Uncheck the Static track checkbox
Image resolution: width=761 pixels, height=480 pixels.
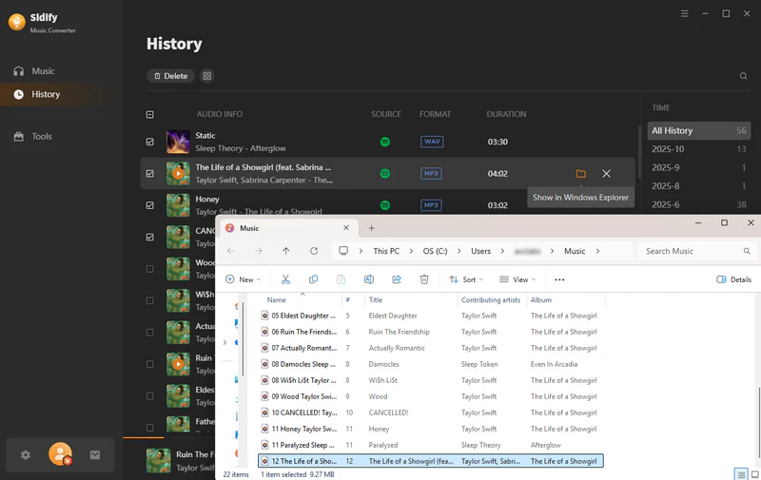tap(150, 142)
